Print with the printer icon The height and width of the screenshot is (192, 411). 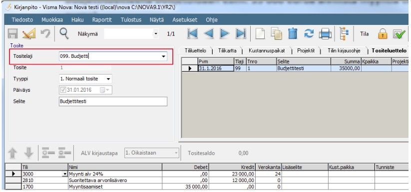pyautogui.click(x=325, y=34)
